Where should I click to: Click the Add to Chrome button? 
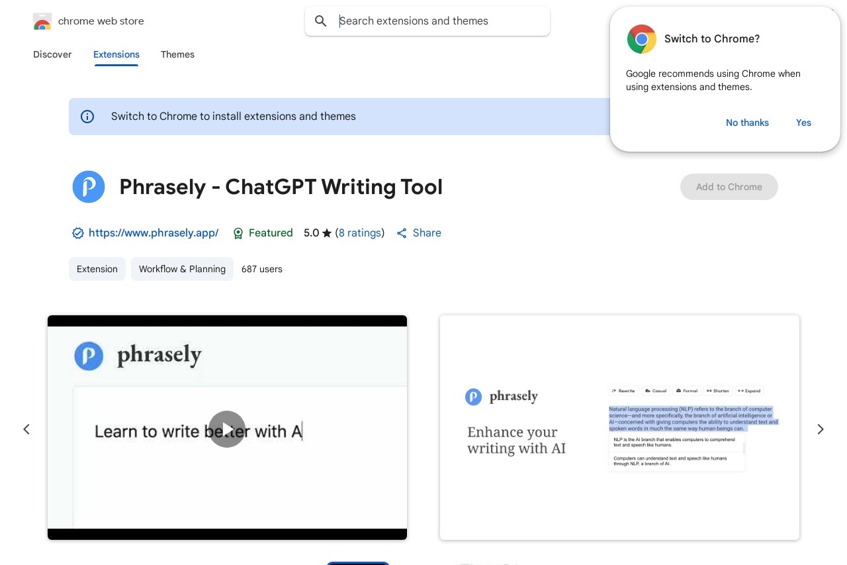(729, 187)
